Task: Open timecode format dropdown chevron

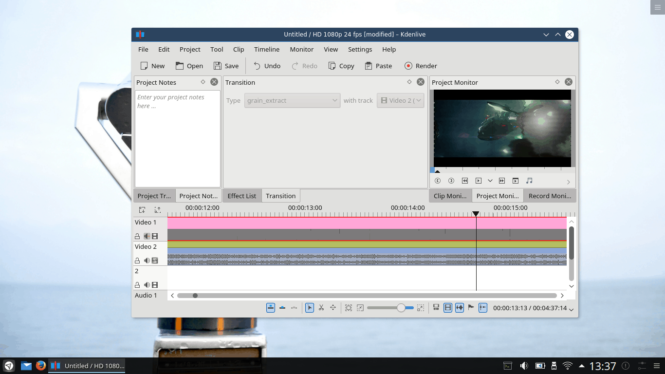Action: pyautogui.click(x=572, y=309)
